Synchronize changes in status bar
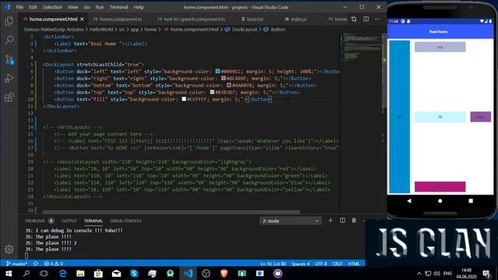Image resolution: width=498 pixels, height=280 pixels. click(36, 264)
